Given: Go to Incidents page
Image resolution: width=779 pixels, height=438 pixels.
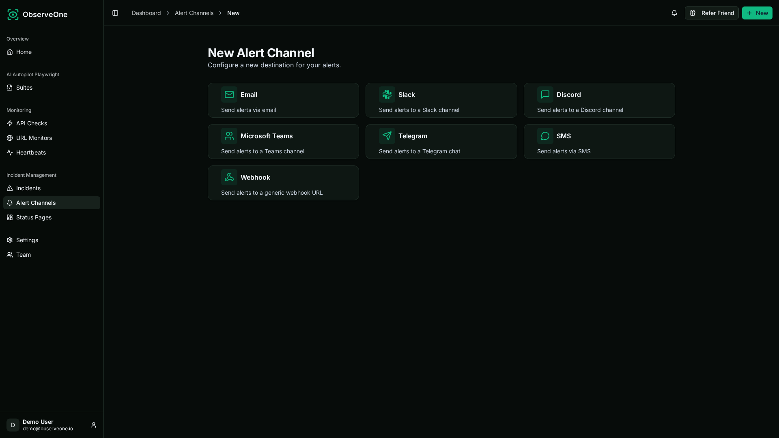Looking at the screenshot, I should tap(52, 188).
